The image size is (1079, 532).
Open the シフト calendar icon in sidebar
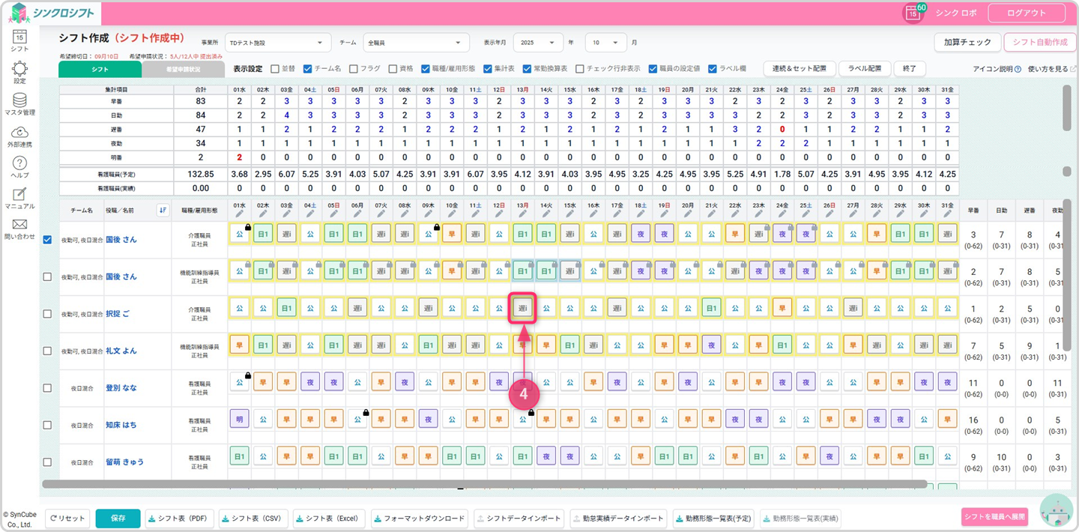tap(19, 37)
